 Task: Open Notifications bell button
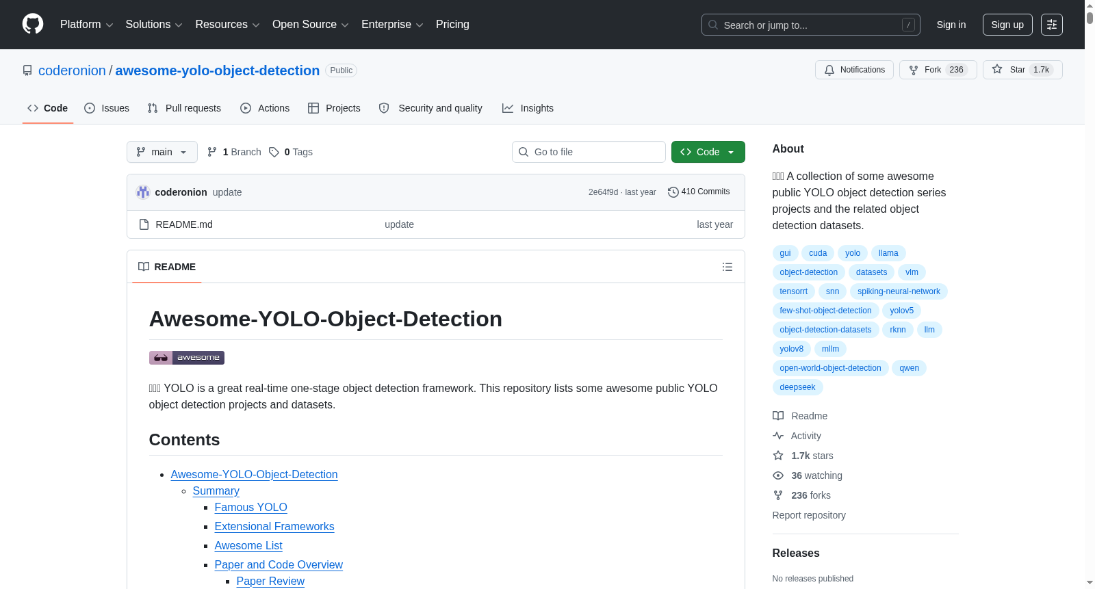[854, 70]
